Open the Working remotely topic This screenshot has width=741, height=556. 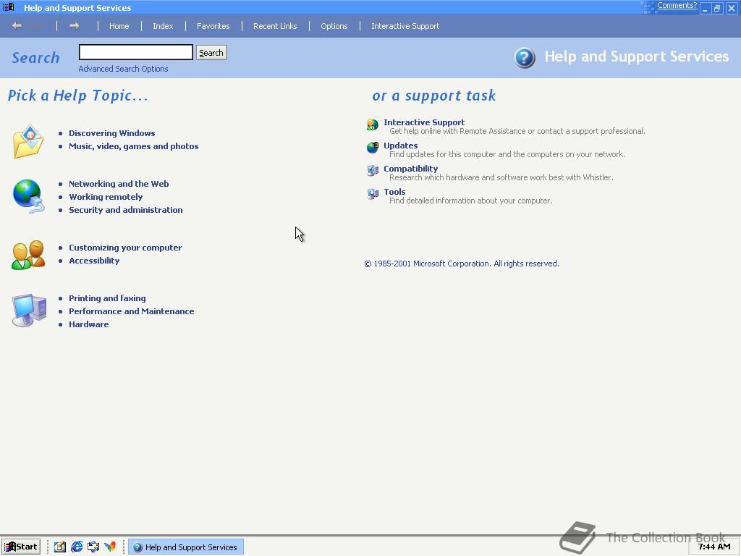pos(106,197)
